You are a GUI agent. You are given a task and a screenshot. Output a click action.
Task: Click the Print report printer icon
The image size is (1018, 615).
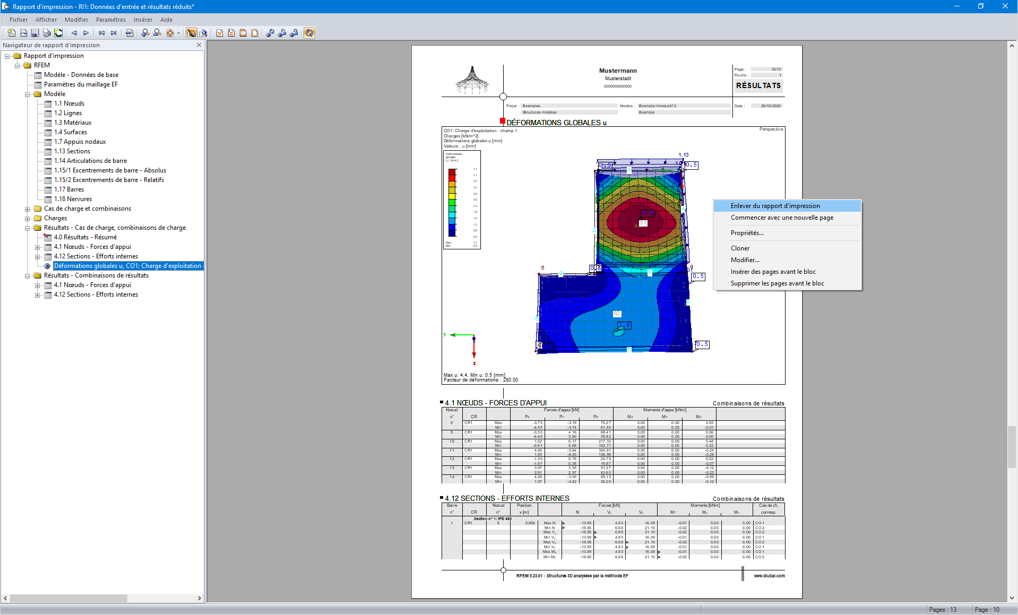coord(47,33)
